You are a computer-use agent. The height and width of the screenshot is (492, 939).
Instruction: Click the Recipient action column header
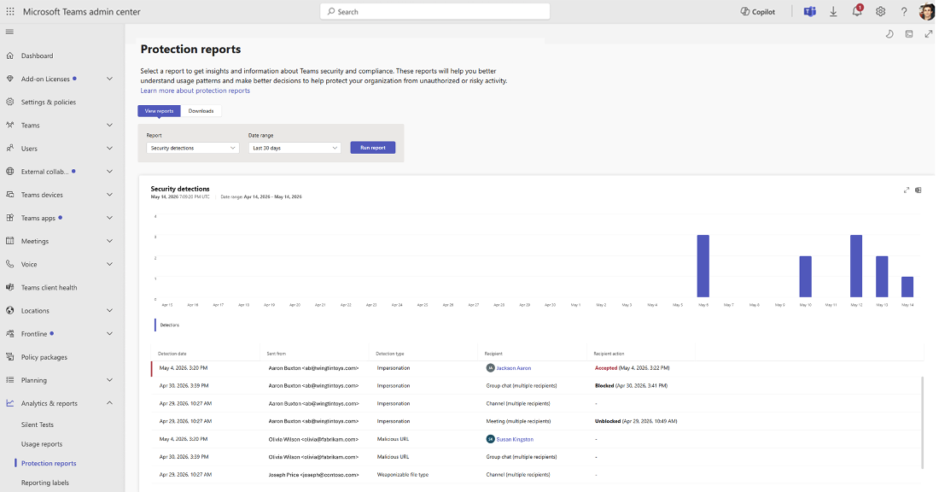[609, 354]
